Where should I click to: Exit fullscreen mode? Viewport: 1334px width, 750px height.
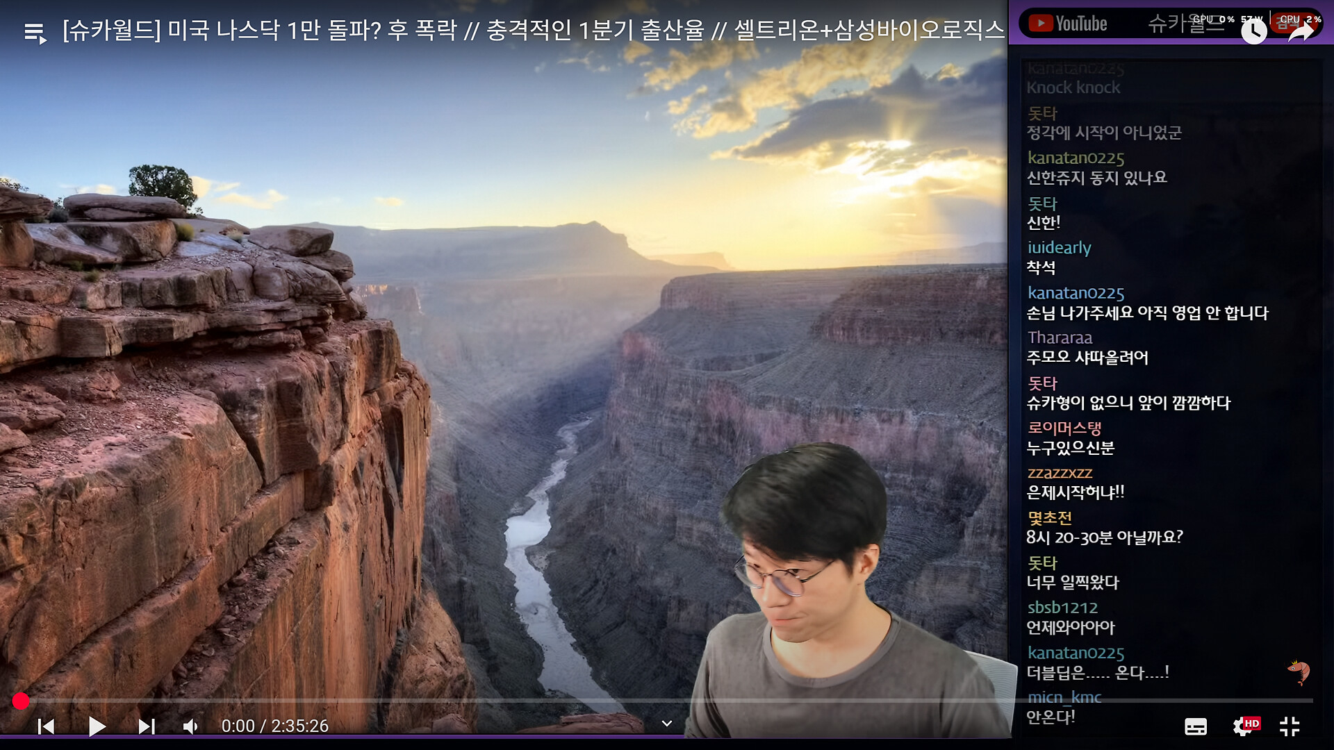1290,726
